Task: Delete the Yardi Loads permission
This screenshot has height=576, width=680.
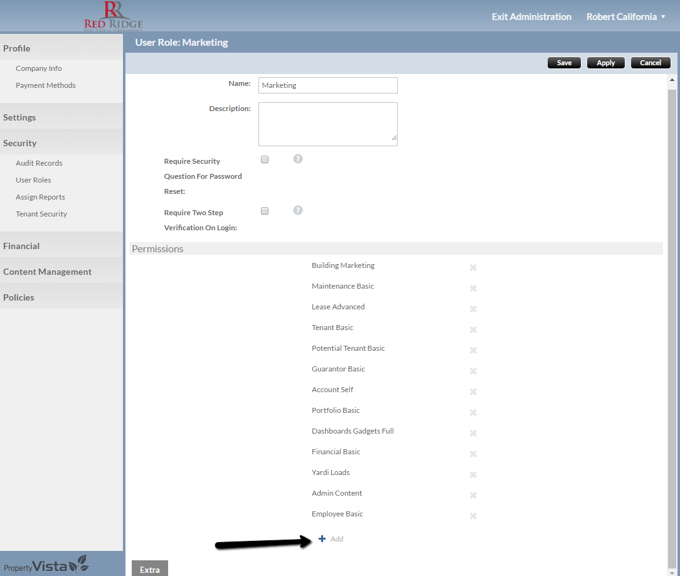Action: pyautogui.click(x=473, y=475)
